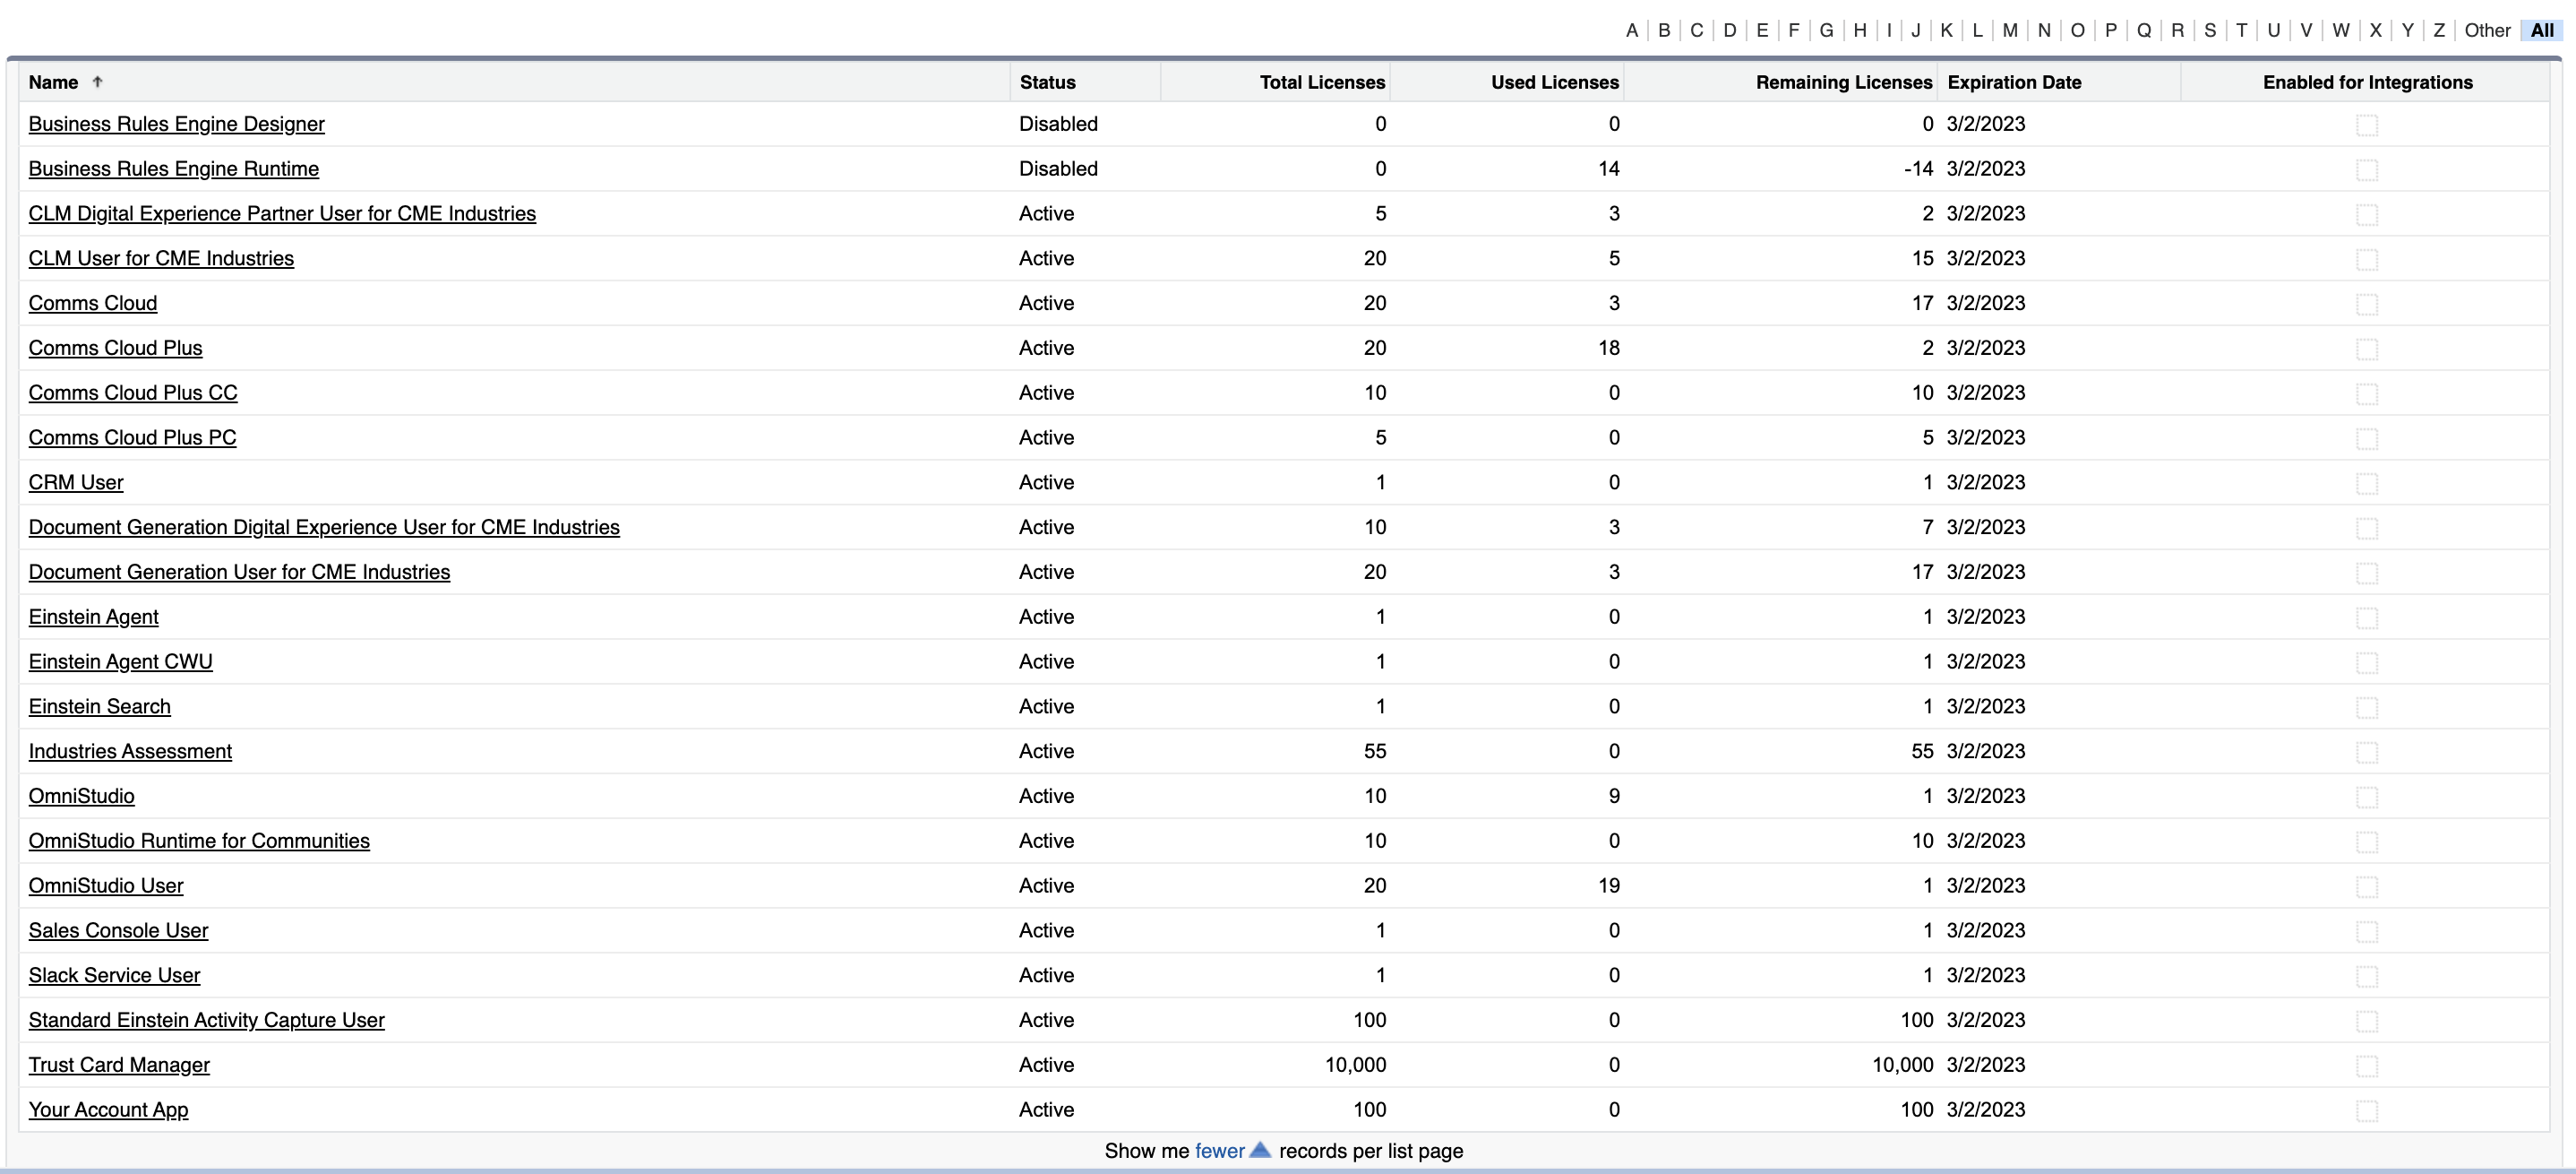This screenshot has height=1174, width=2576.
Task: Click the fewer records triangle icon
Action: [1260, 1150]
